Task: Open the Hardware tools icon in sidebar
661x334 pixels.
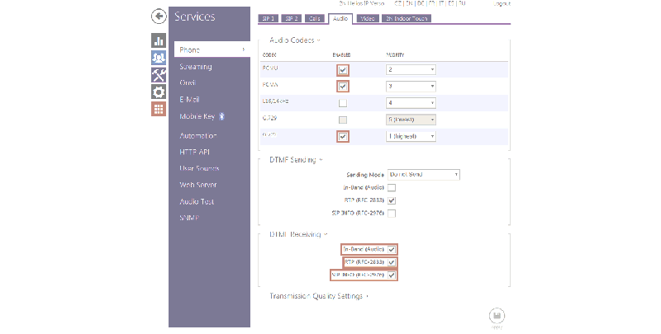Action: 159,75
